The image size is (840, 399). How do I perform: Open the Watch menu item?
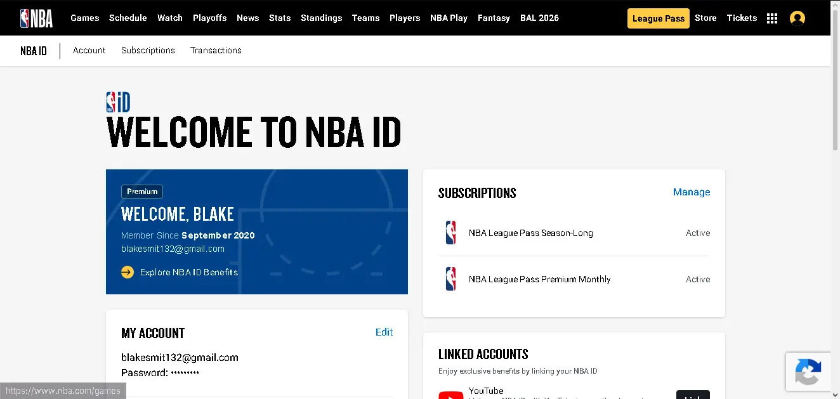click(x=170, y=18)
